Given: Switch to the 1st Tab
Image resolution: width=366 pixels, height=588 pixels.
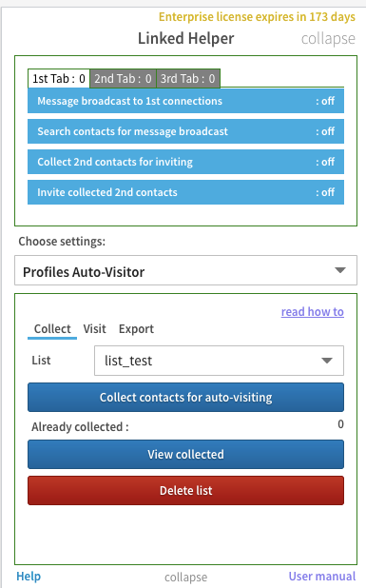Looking at the screenshot, I should point(59,78).
